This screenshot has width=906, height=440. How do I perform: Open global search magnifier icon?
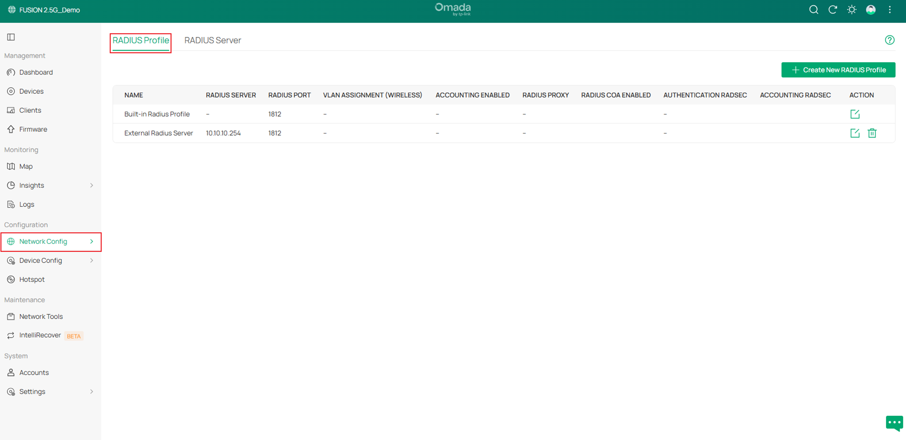point(814,10)
